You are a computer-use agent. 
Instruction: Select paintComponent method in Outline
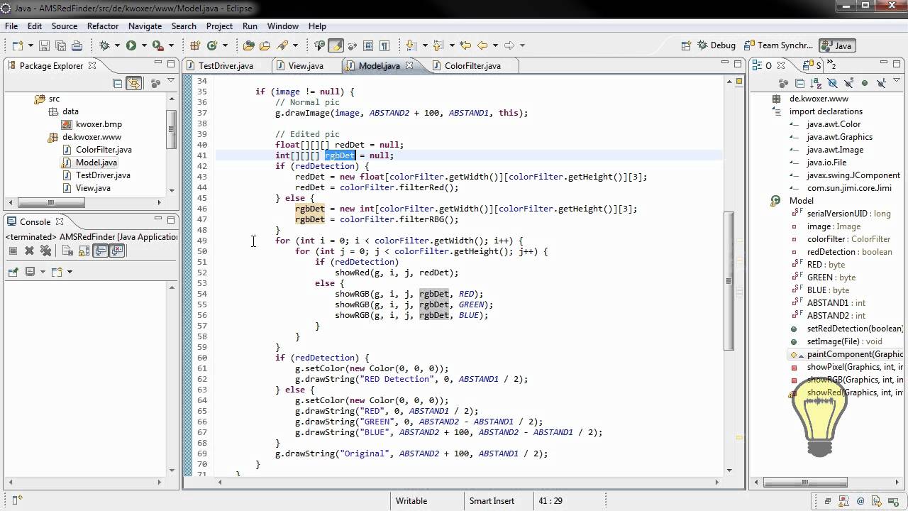(846, 354)
